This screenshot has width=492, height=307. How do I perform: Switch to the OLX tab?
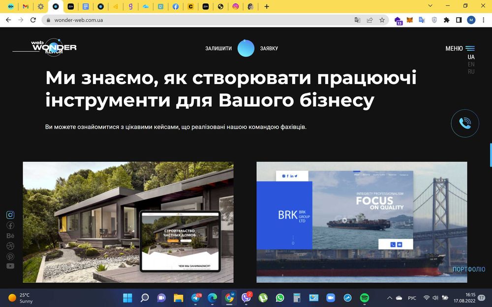11,6
